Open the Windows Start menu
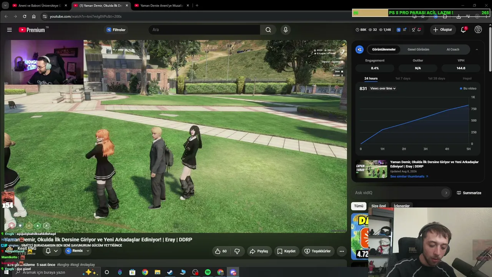This screenshot has height=277, width=492. [7, 272]
